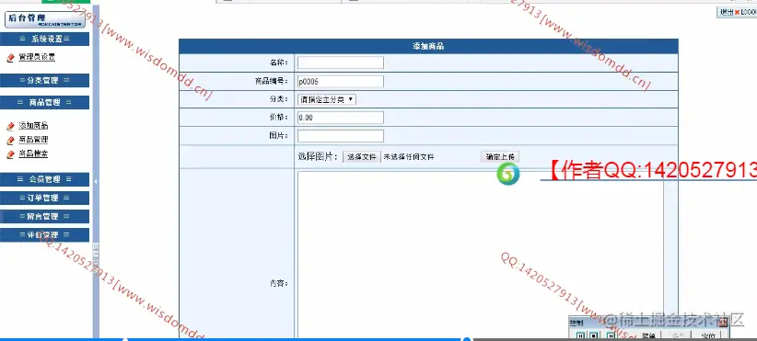Click the 未选择任何文件 text

[x=409, y=157]
